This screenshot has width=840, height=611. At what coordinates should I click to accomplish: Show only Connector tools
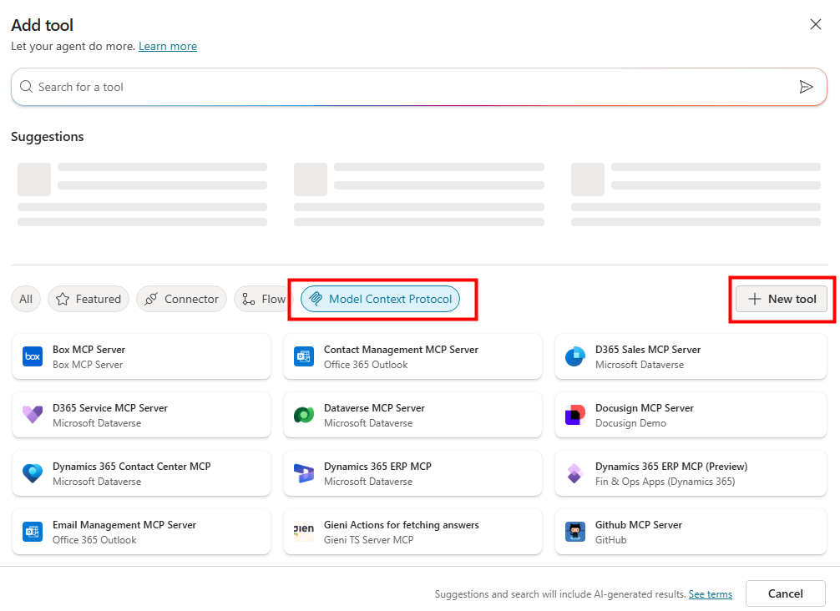[181, 299]
